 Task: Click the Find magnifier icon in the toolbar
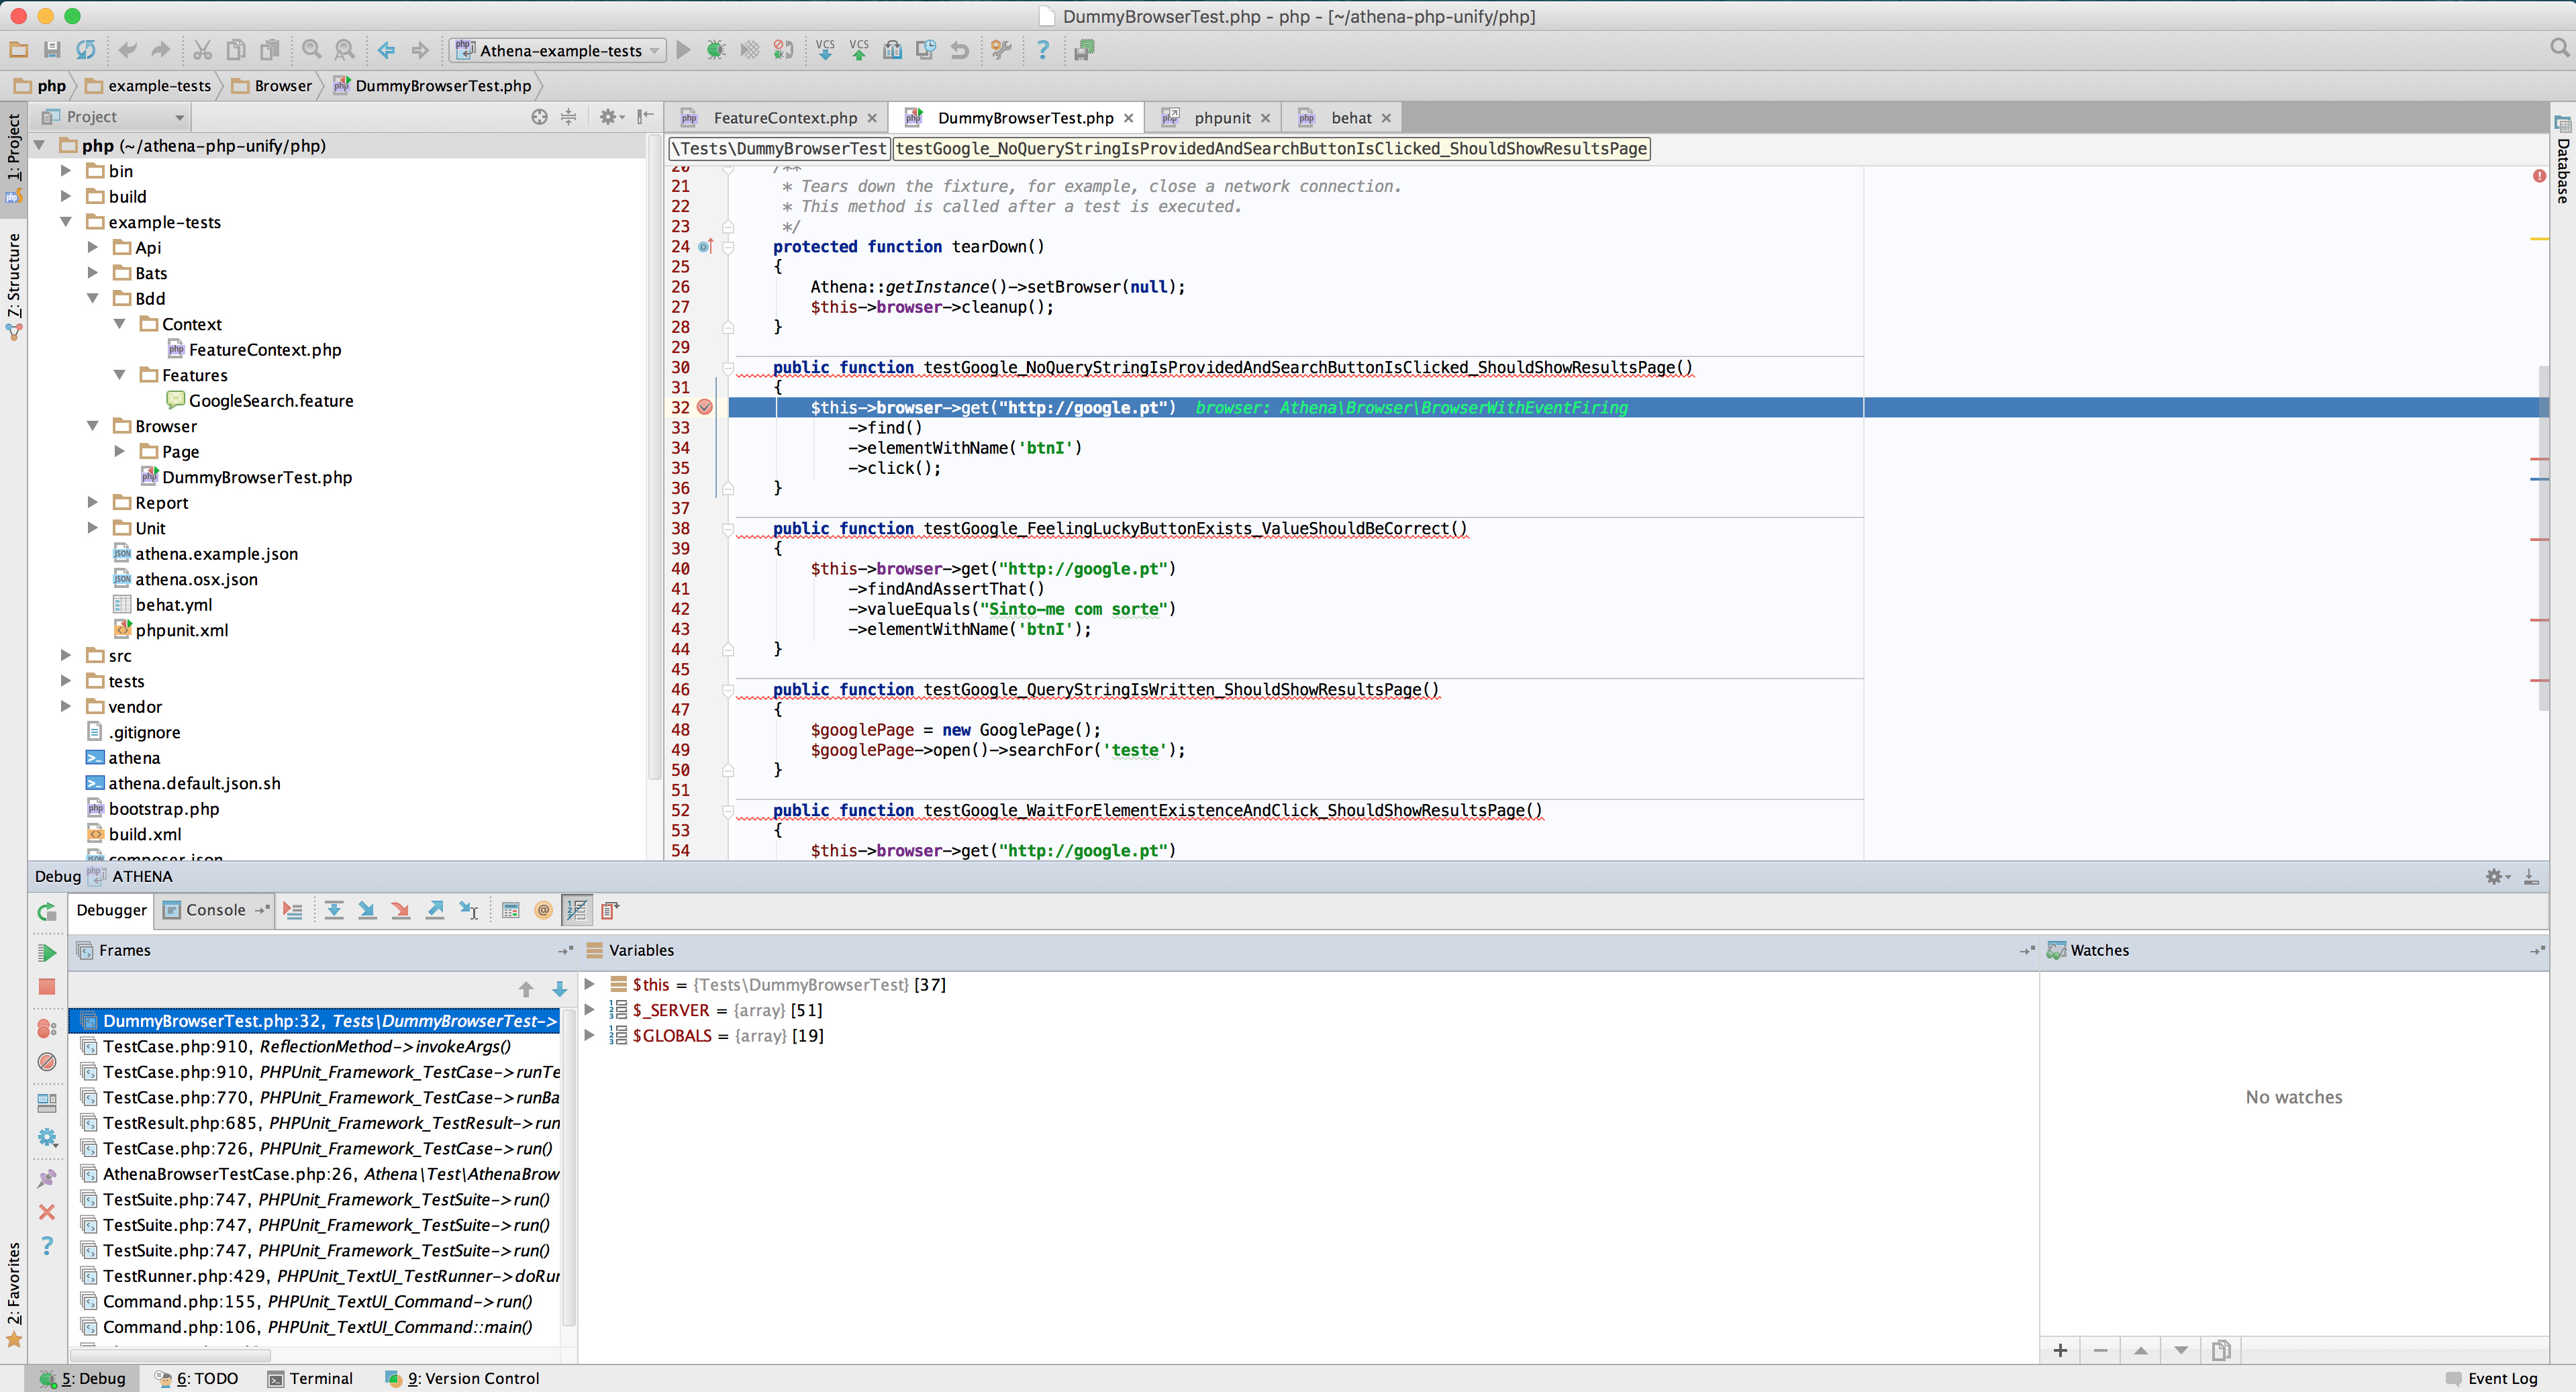pyautogui.click(x=312, y=50)
